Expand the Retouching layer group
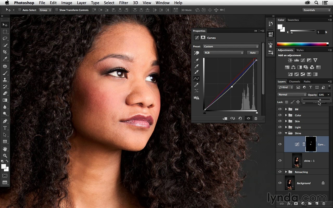 286,172
